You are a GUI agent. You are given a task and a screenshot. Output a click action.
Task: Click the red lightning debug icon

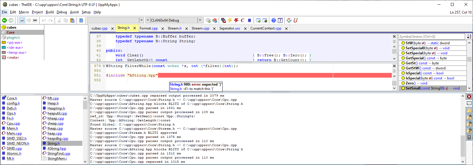236,20
